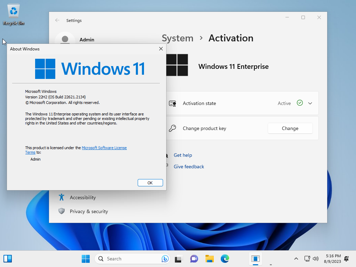Viewport: 356px width, 267px height.
Task: Open the Get help link
Action: (x=183, y=155)
